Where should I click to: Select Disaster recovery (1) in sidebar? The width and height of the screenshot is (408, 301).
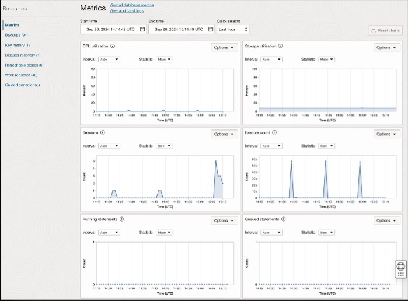23,55
